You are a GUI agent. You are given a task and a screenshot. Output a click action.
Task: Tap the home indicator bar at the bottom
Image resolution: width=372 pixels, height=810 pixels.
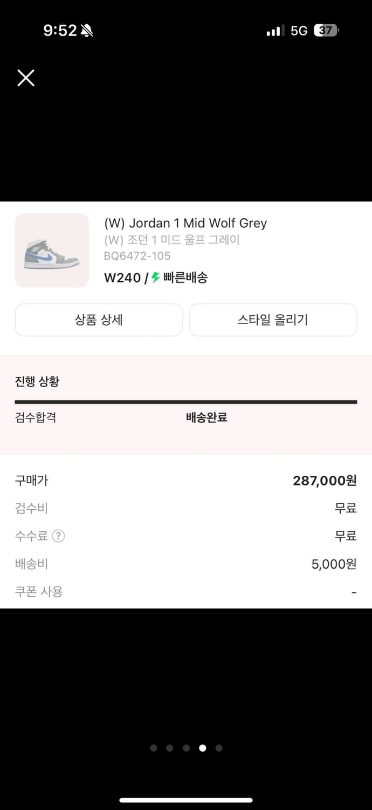186,799
